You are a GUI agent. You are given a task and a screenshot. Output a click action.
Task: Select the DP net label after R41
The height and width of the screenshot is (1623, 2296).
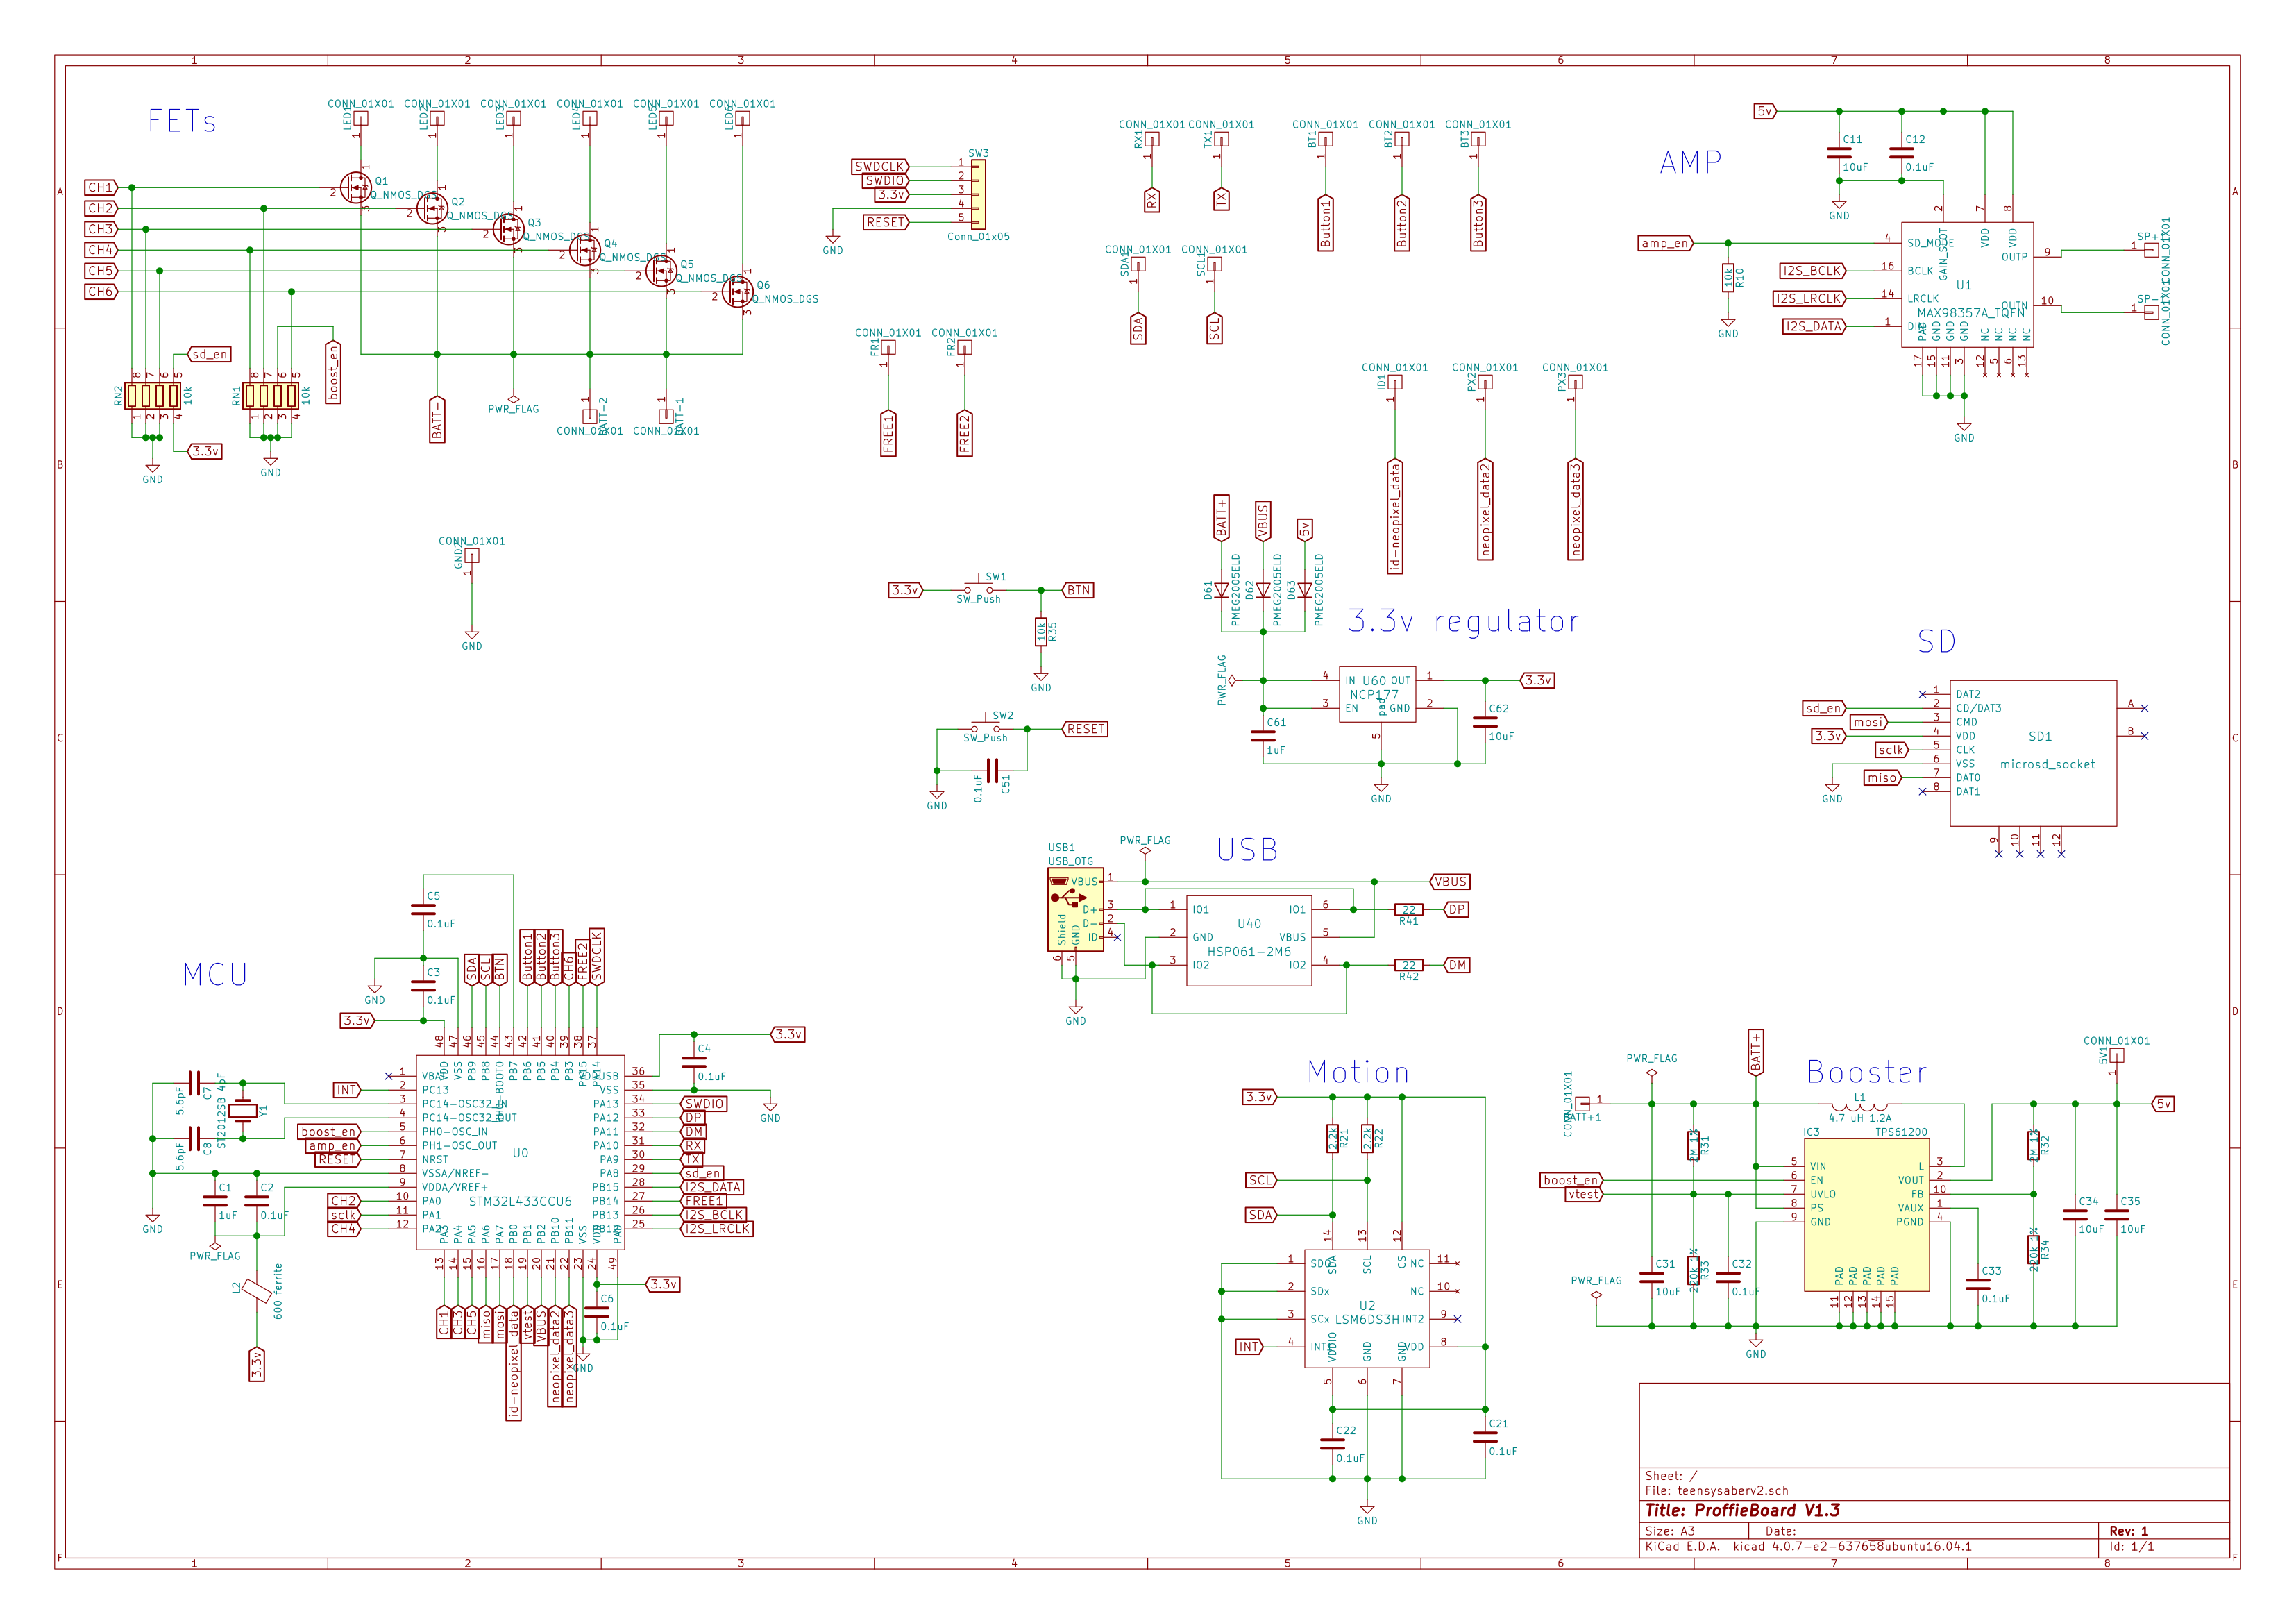click(x=1457, y=910)
